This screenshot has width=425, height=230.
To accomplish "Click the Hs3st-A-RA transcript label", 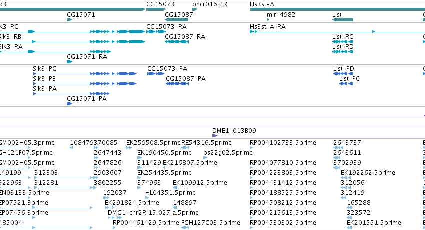I will 268,27.
